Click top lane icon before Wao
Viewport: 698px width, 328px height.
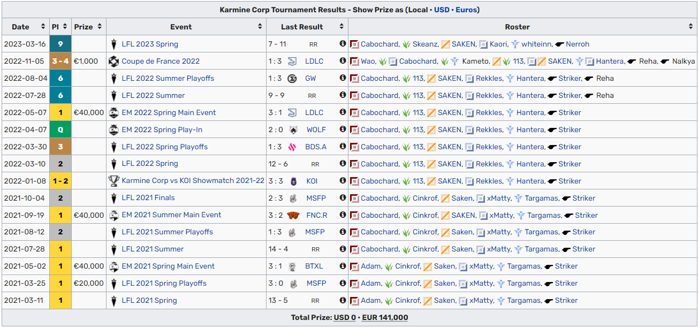pos(354,61)
